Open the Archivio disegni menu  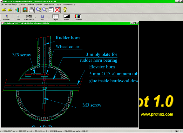[x=11, y=4]
